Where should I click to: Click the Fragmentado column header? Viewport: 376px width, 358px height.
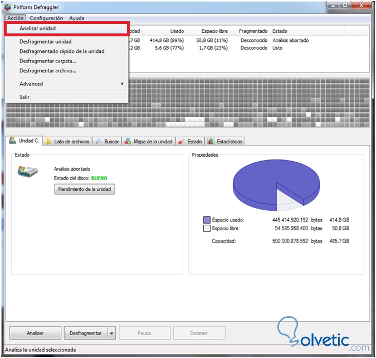pyautogui.click(x=250, y=31)
